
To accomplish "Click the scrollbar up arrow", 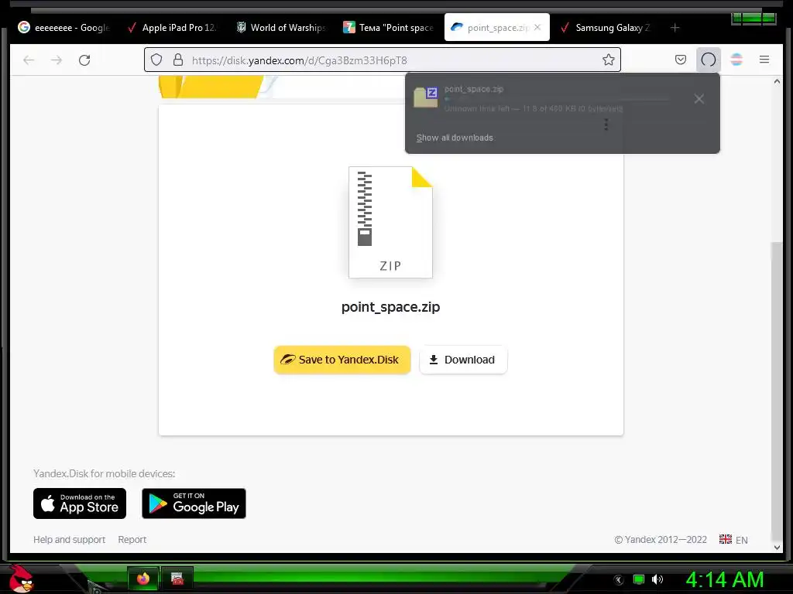I will pos(777,81).
